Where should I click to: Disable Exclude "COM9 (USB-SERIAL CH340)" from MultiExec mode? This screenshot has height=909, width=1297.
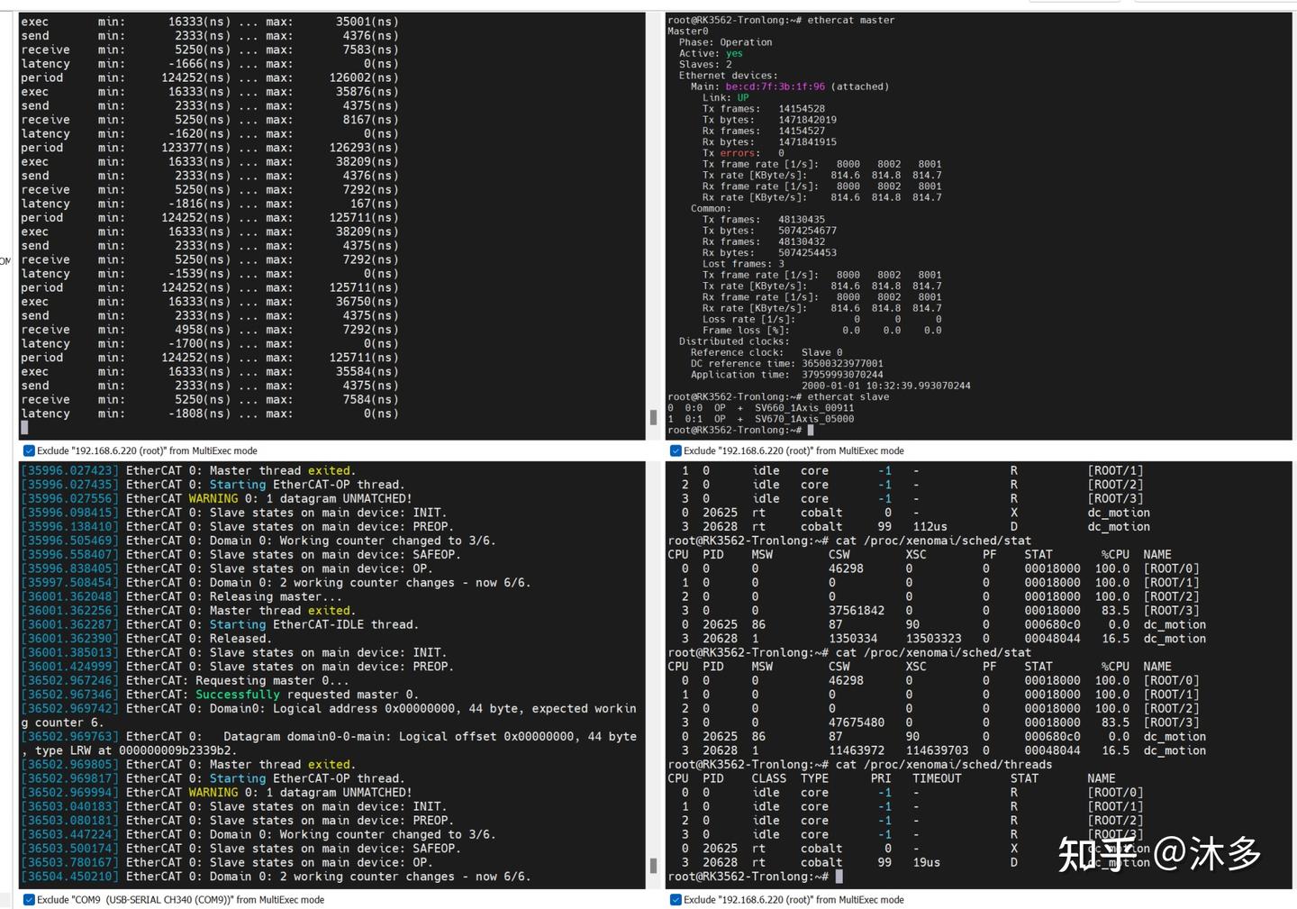[28, 899]
